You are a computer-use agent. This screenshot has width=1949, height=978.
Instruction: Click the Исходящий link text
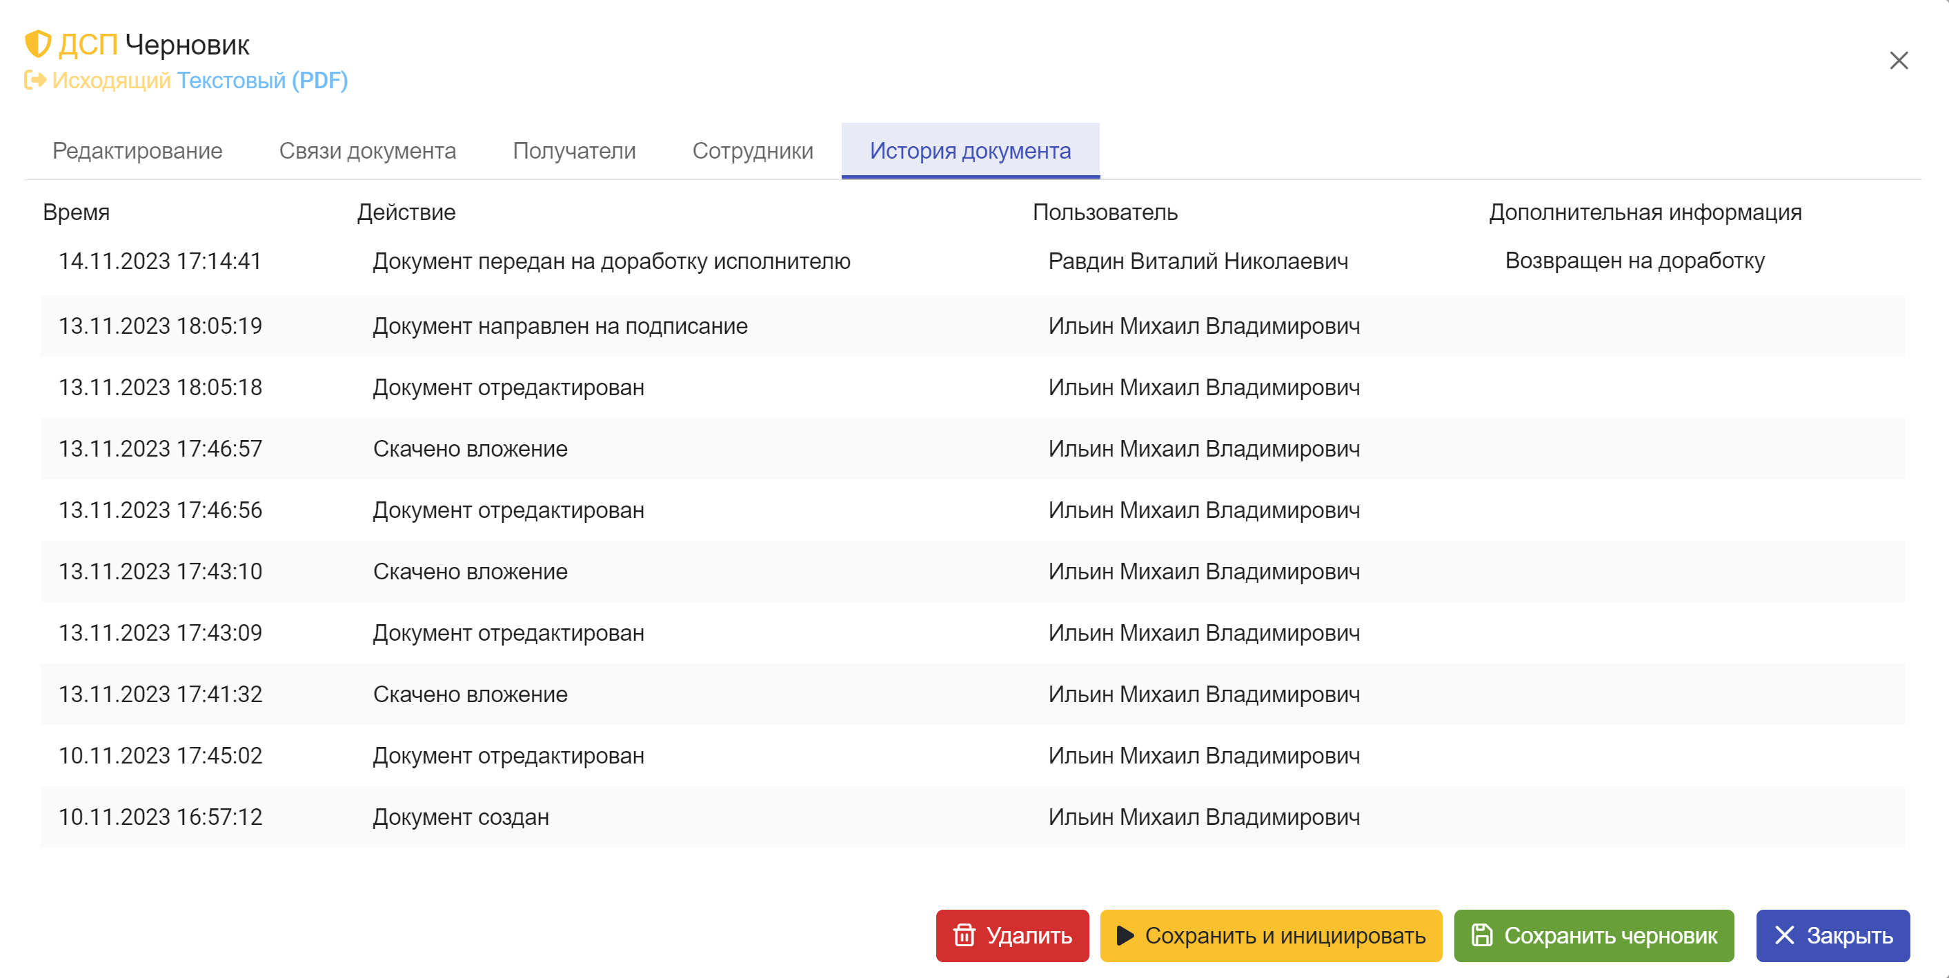click(x=111, y=80)
